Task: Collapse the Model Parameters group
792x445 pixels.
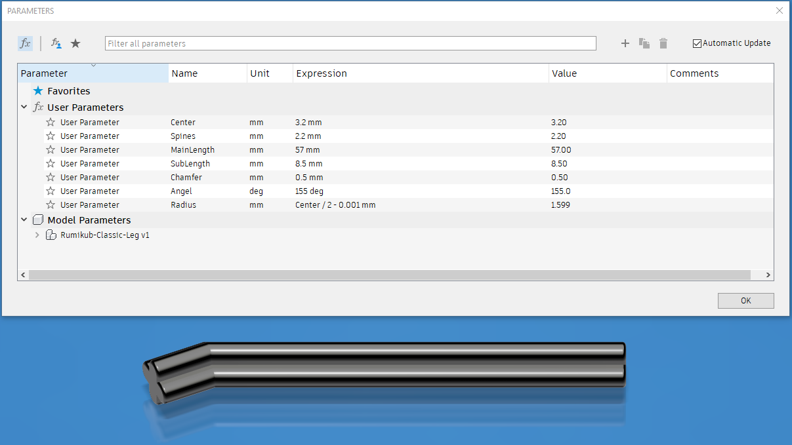Action: click(x=24, y=220)
